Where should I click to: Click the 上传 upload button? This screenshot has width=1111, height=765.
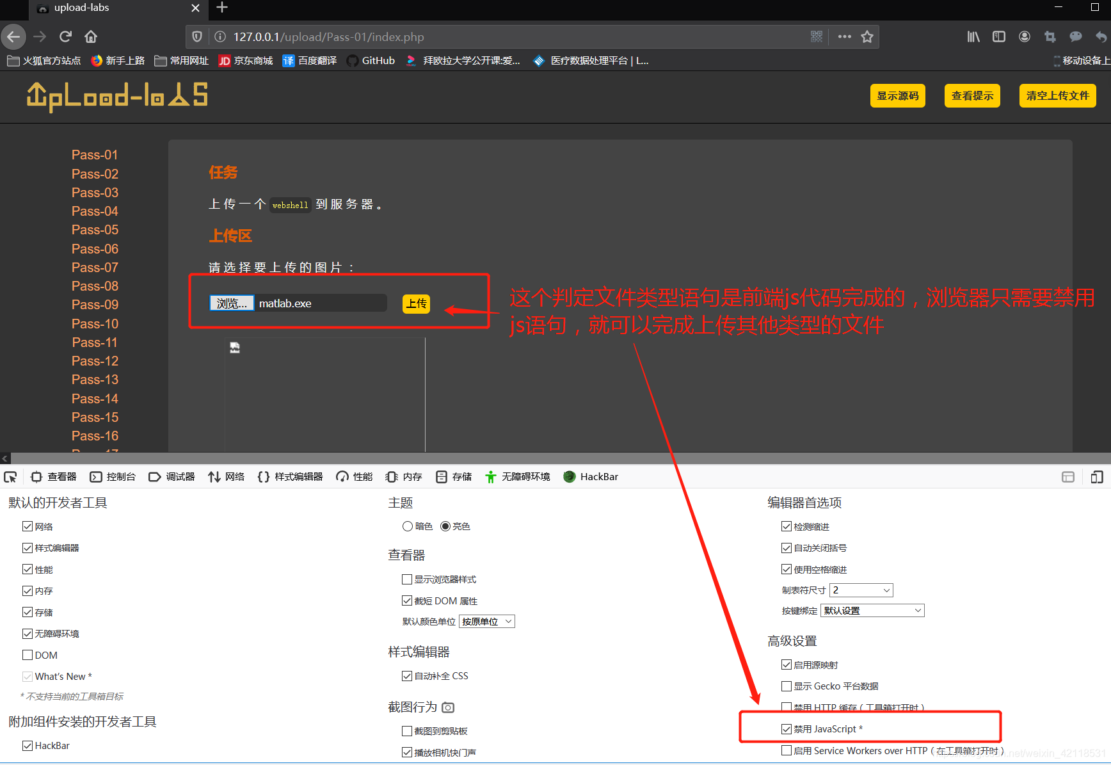pos(416,303)
